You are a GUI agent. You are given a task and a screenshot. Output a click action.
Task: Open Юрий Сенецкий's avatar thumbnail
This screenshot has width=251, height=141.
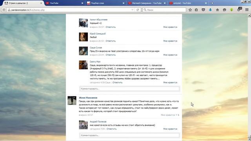(x=84, y=37)
